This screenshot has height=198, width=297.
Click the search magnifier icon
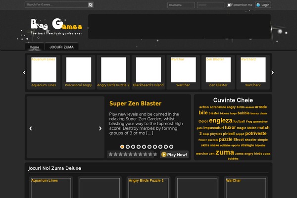tap(91, 5)
